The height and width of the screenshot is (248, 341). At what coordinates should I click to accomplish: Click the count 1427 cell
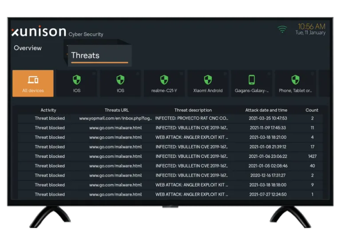312,157
